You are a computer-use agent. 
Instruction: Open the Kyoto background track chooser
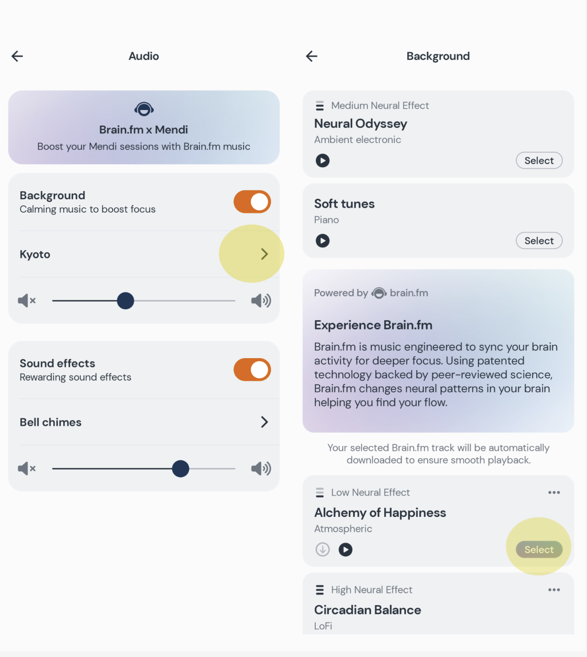click(x=264, y=254)
